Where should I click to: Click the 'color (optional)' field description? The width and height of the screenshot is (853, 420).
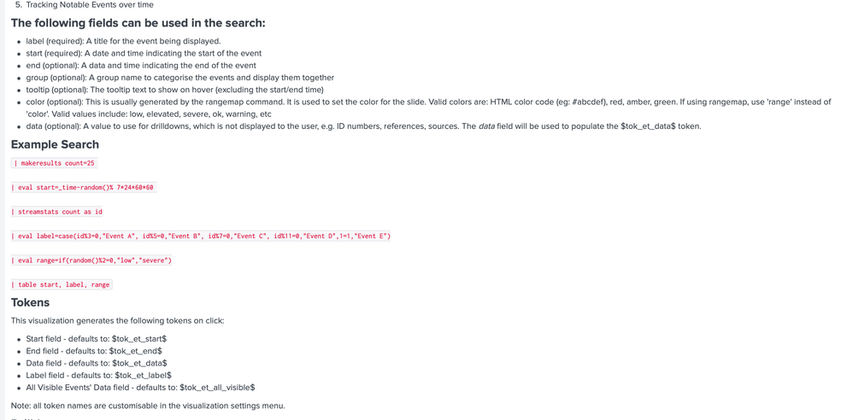(427, 102)
